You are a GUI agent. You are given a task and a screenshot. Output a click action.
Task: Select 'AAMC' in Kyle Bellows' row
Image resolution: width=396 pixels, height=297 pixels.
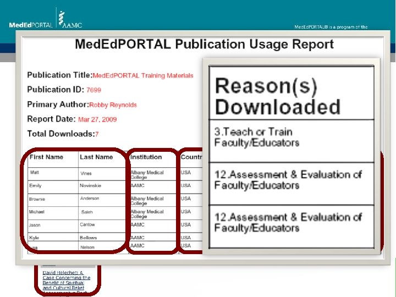click(137, 238)
